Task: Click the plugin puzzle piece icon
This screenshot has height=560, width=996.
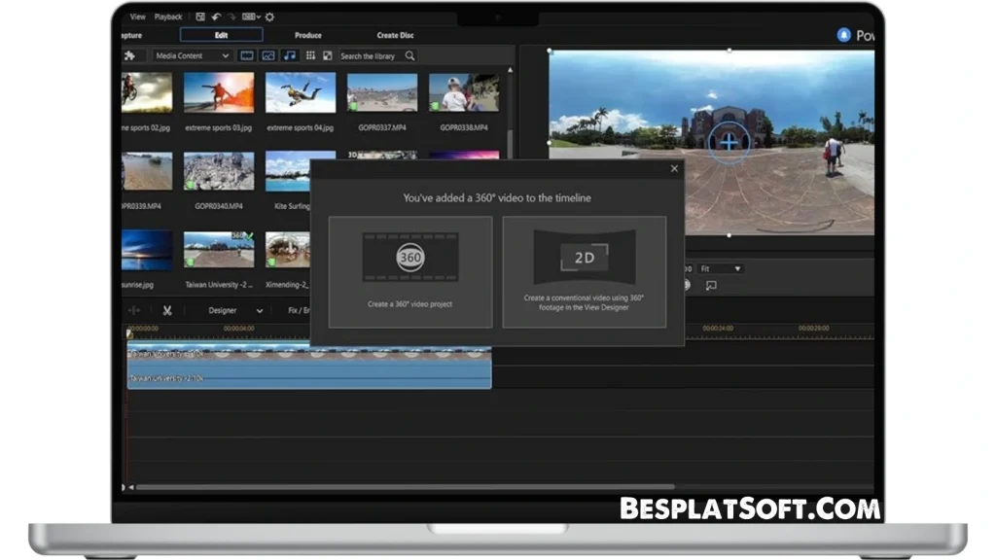Action: tap(129, 55)
